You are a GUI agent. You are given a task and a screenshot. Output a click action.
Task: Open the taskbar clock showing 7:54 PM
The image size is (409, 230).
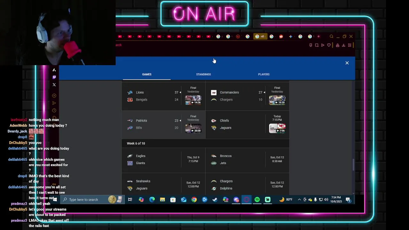336,200
